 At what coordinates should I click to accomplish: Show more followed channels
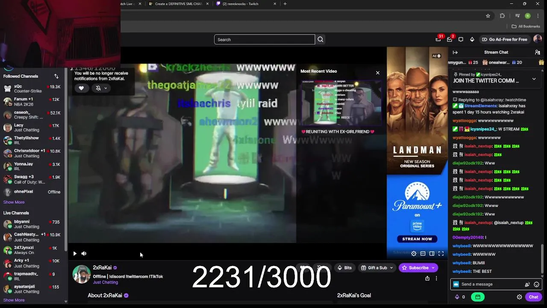click(14, 202)
